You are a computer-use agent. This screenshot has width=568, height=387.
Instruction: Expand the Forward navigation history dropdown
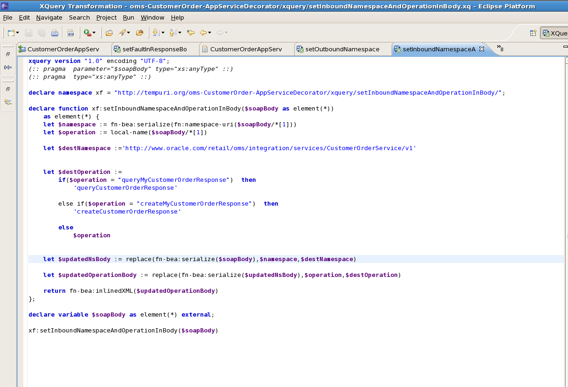(x=226, y=33)
